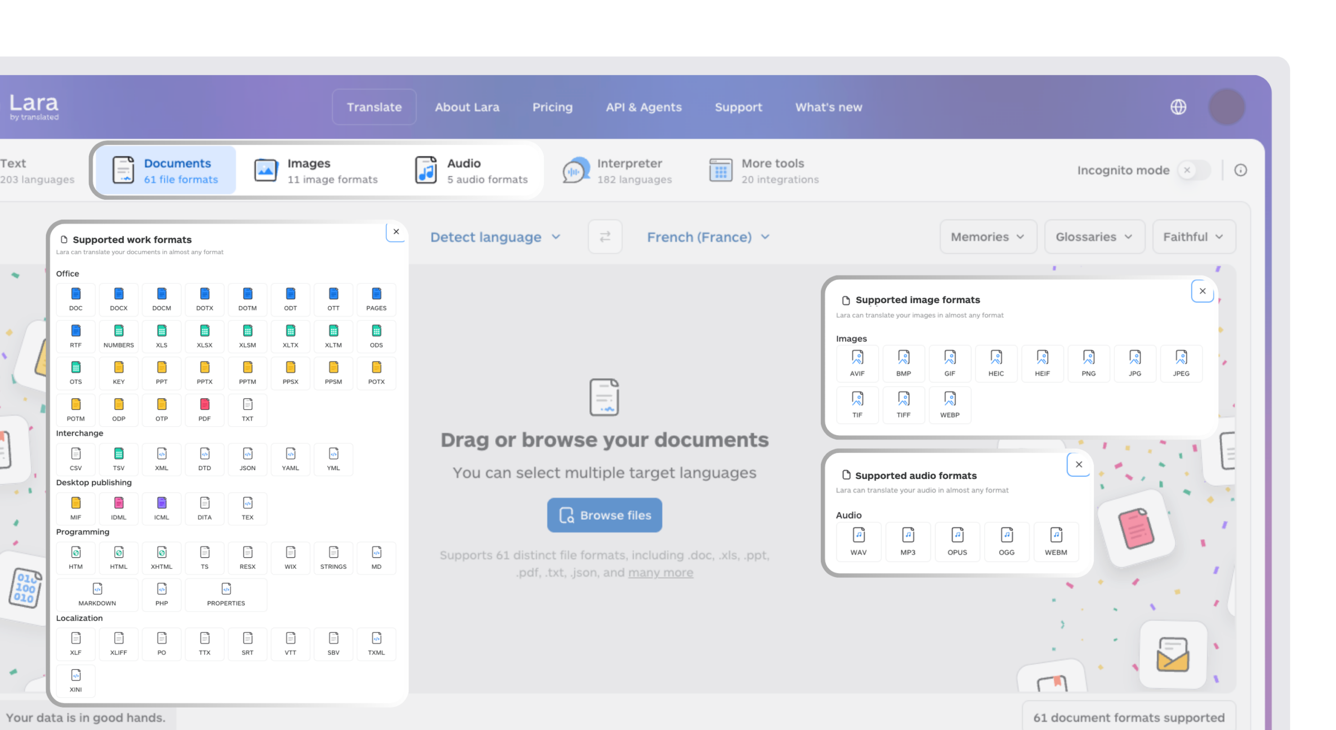The height and width of the screenshot is (730, 1336).
Task: Select the Documents tab
Action: [166, 171]
